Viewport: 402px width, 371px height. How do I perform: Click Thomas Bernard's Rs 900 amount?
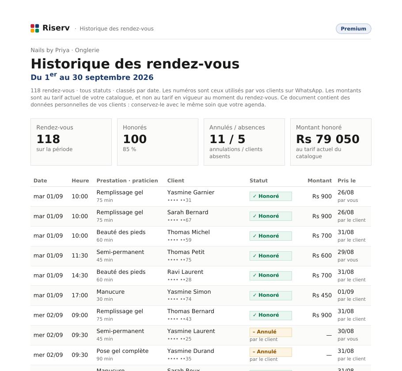(322, 315)
